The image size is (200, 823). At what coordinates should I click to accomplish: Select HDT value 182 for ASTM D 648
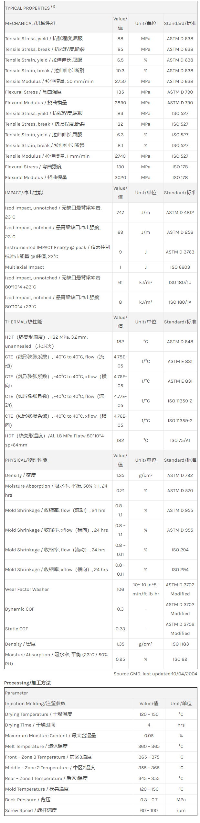click(x=120, y=342)
